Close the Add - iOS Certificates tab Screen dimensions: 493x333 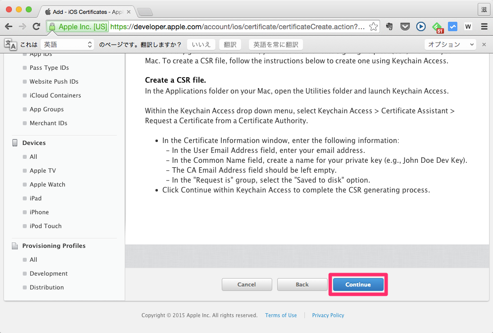(129, 12)
